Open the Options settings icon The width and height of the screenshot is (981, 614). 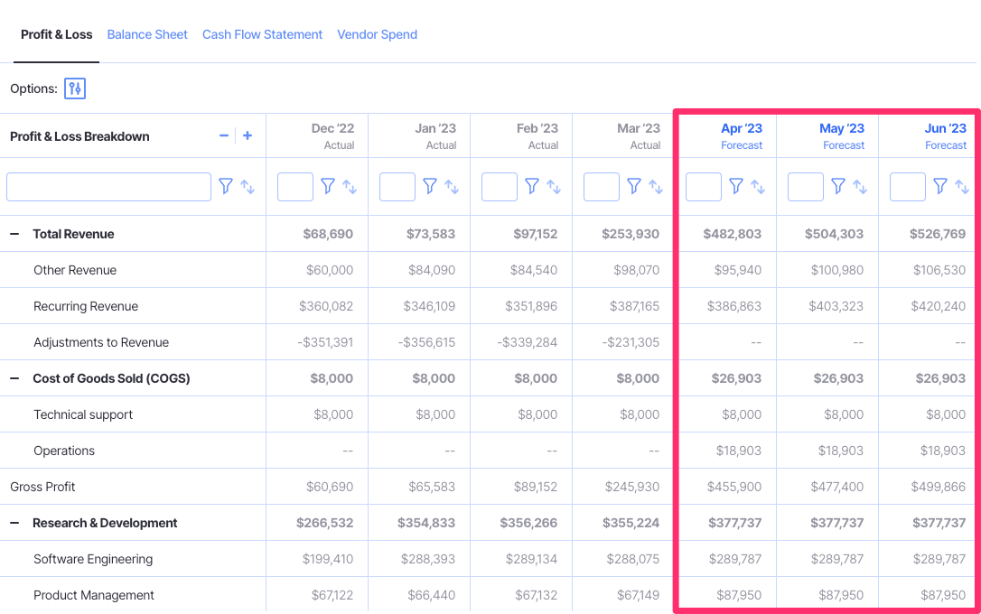75,88
